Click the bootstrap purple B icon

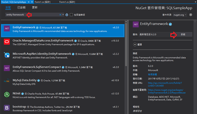7,108
